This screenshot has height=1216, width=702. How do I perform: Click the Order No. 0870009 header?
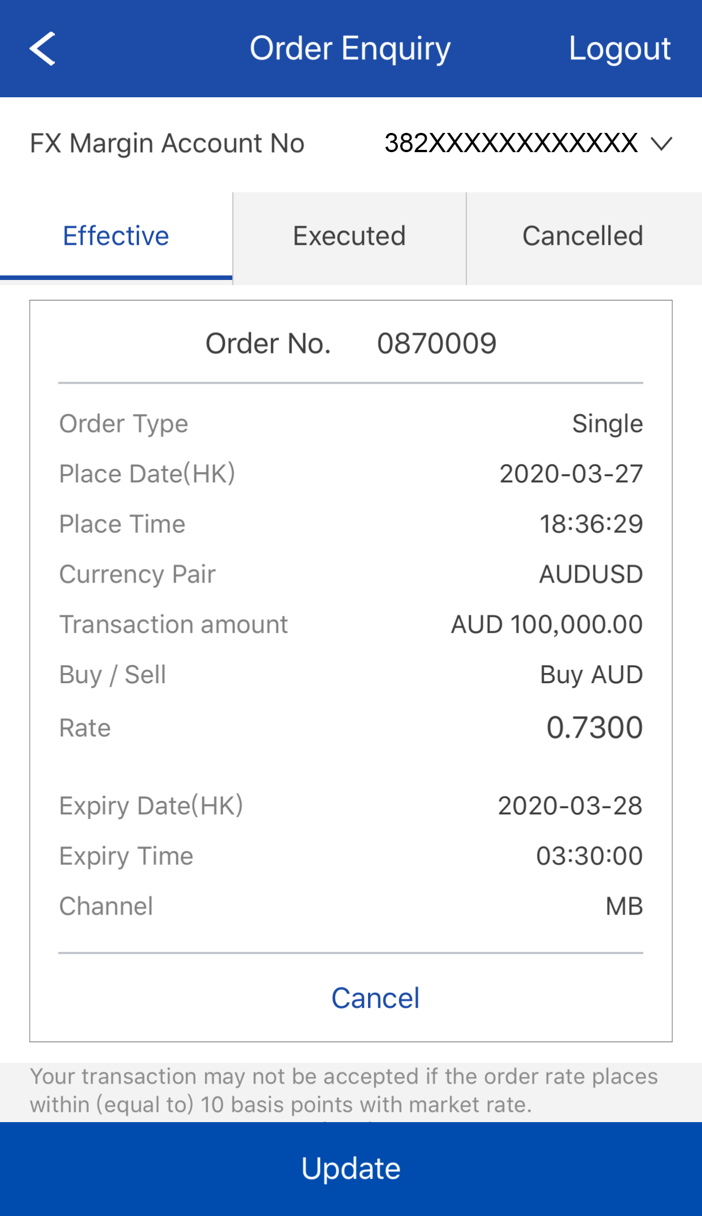click(351, 344)
